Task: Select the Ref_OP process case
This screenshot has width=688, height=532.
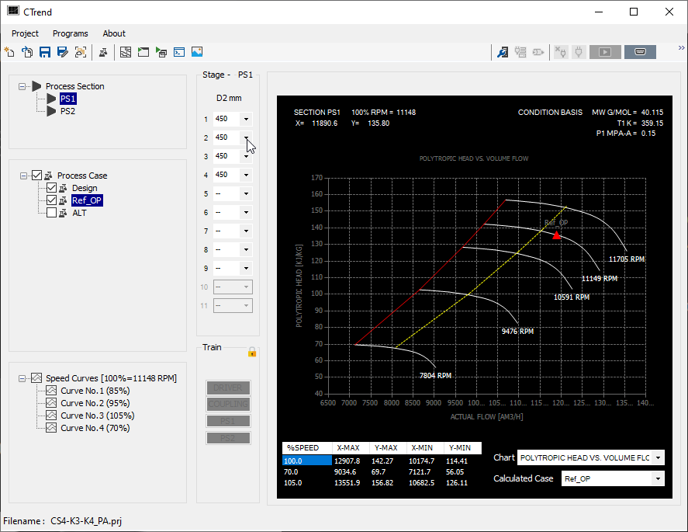Action: point(87,201)
